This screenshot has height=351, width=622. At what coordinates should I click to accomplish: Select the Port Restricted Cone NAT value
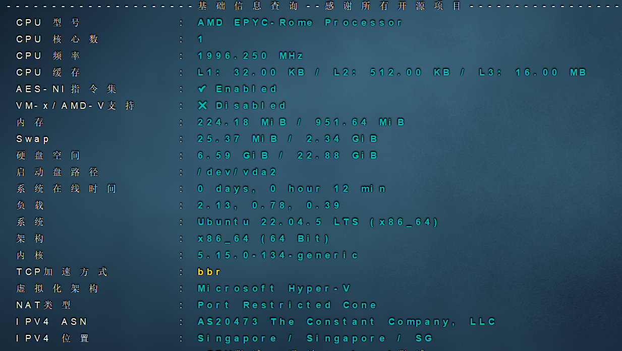287,305
